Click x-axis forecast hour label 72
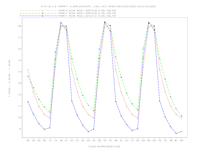Image resolution: width=198 pixels, height=153 pixels. click(x=160, y=140)
